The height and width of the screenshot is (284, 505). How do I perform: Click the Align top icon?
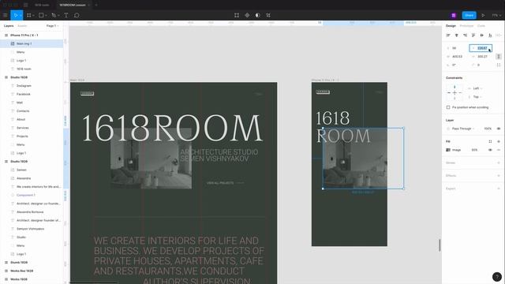coord(473,35)
